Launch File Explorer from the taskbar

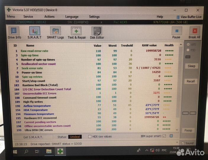pyautogui.click(x=49, y=151)
